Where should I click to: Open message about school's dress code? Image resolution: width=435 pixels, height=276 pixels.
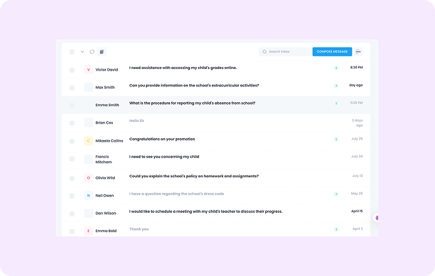click(x=176, y=194)
